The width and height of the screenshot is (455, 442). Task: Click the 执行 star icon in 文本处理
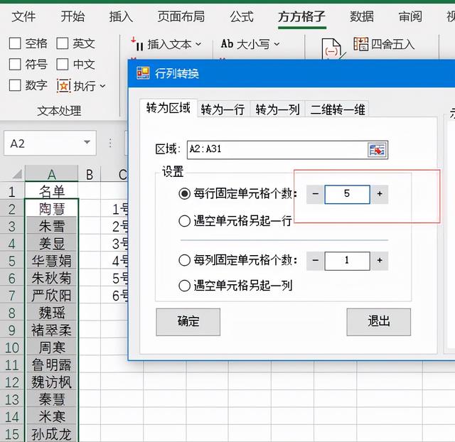64,86
